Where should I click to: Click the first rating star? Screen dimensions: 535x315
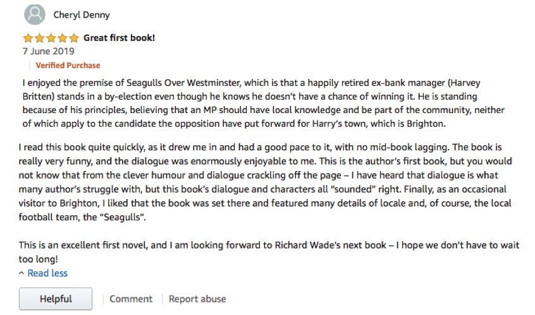28,38
